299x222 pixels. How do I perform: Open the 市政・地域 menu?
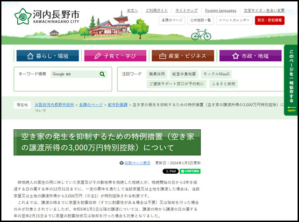click(x=250, y=56)
